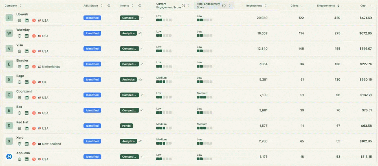Click Elsevier's Identified stage badge

point(92,64)
